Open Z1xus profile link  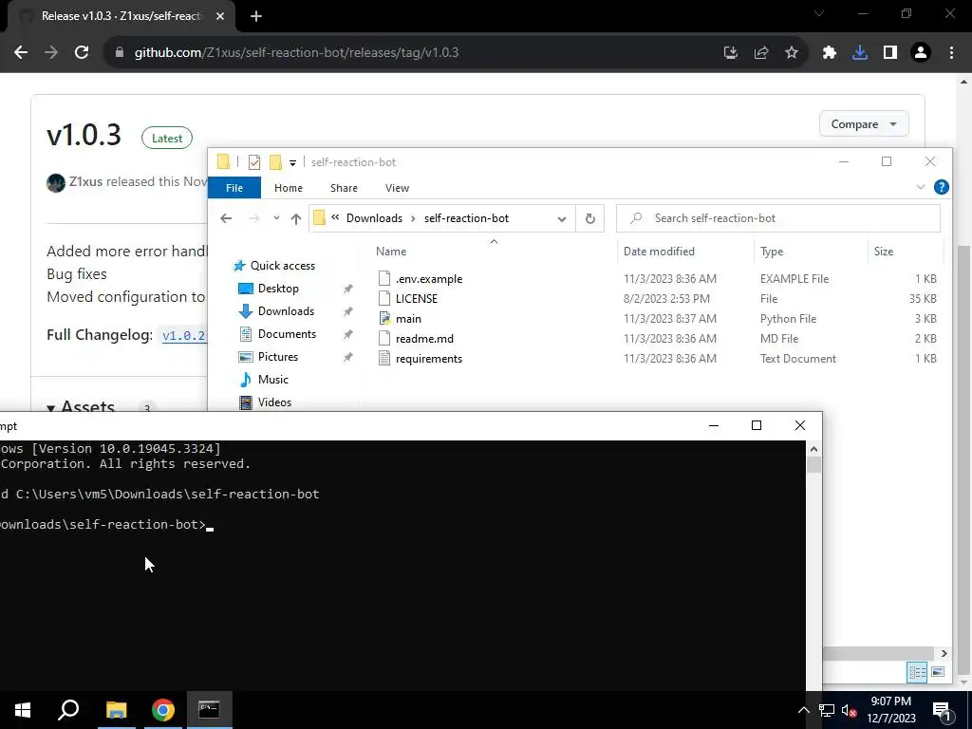[85, 181]
